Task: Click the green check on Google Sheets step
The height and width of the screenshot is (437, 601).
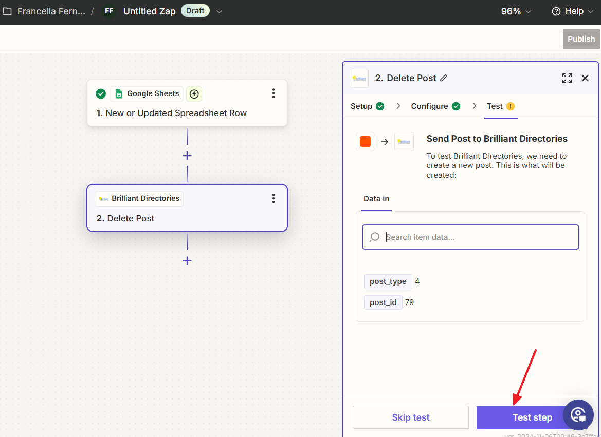Action: [x=101, y=93]
